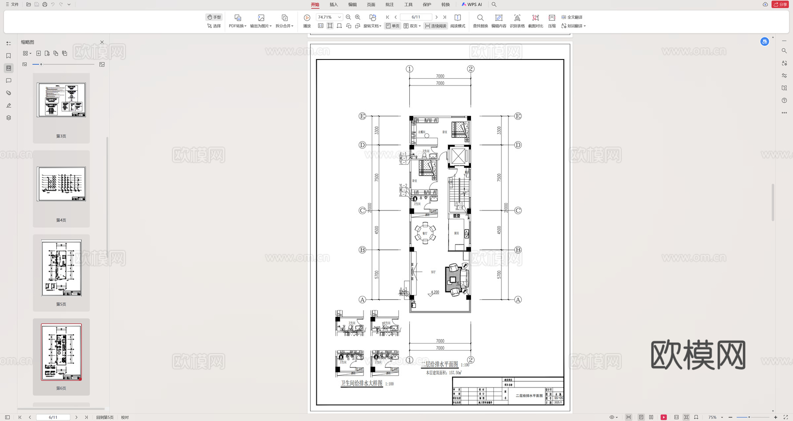Switch to the 插入 ribbon tab

[333, 4]
